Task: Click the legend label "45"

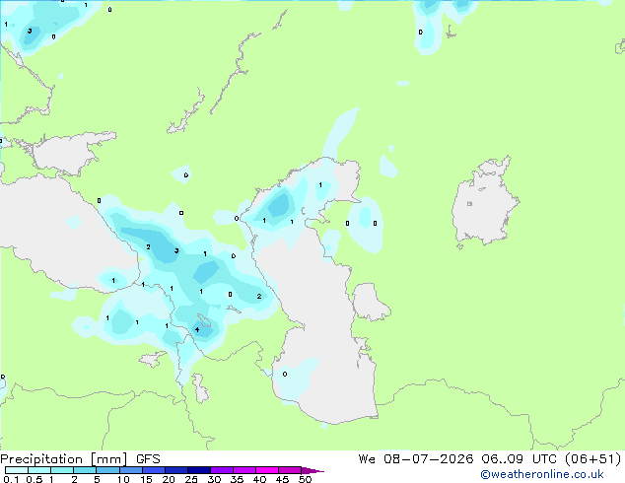Action: pos(282,479)
